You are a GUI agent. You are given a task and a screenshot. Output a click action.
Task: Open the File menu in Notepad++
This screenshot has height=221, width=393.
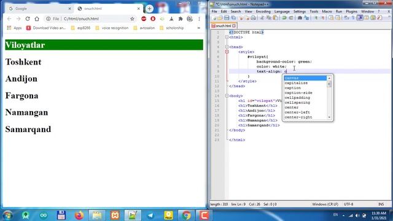214,12
